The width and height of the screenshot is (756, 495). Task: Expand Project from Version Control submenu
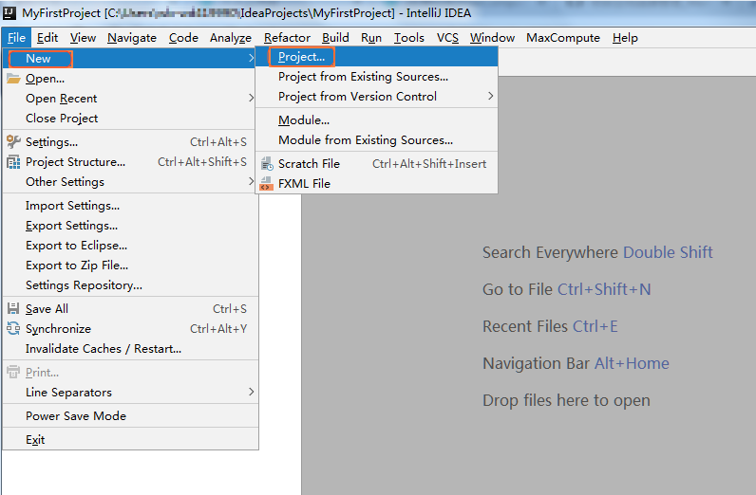pyautogui.click(x=357, y=97)
